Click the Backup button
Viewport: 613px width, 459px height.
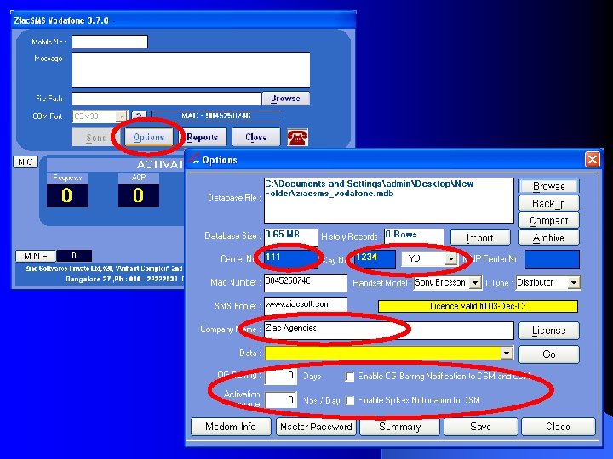coord(549,203)
